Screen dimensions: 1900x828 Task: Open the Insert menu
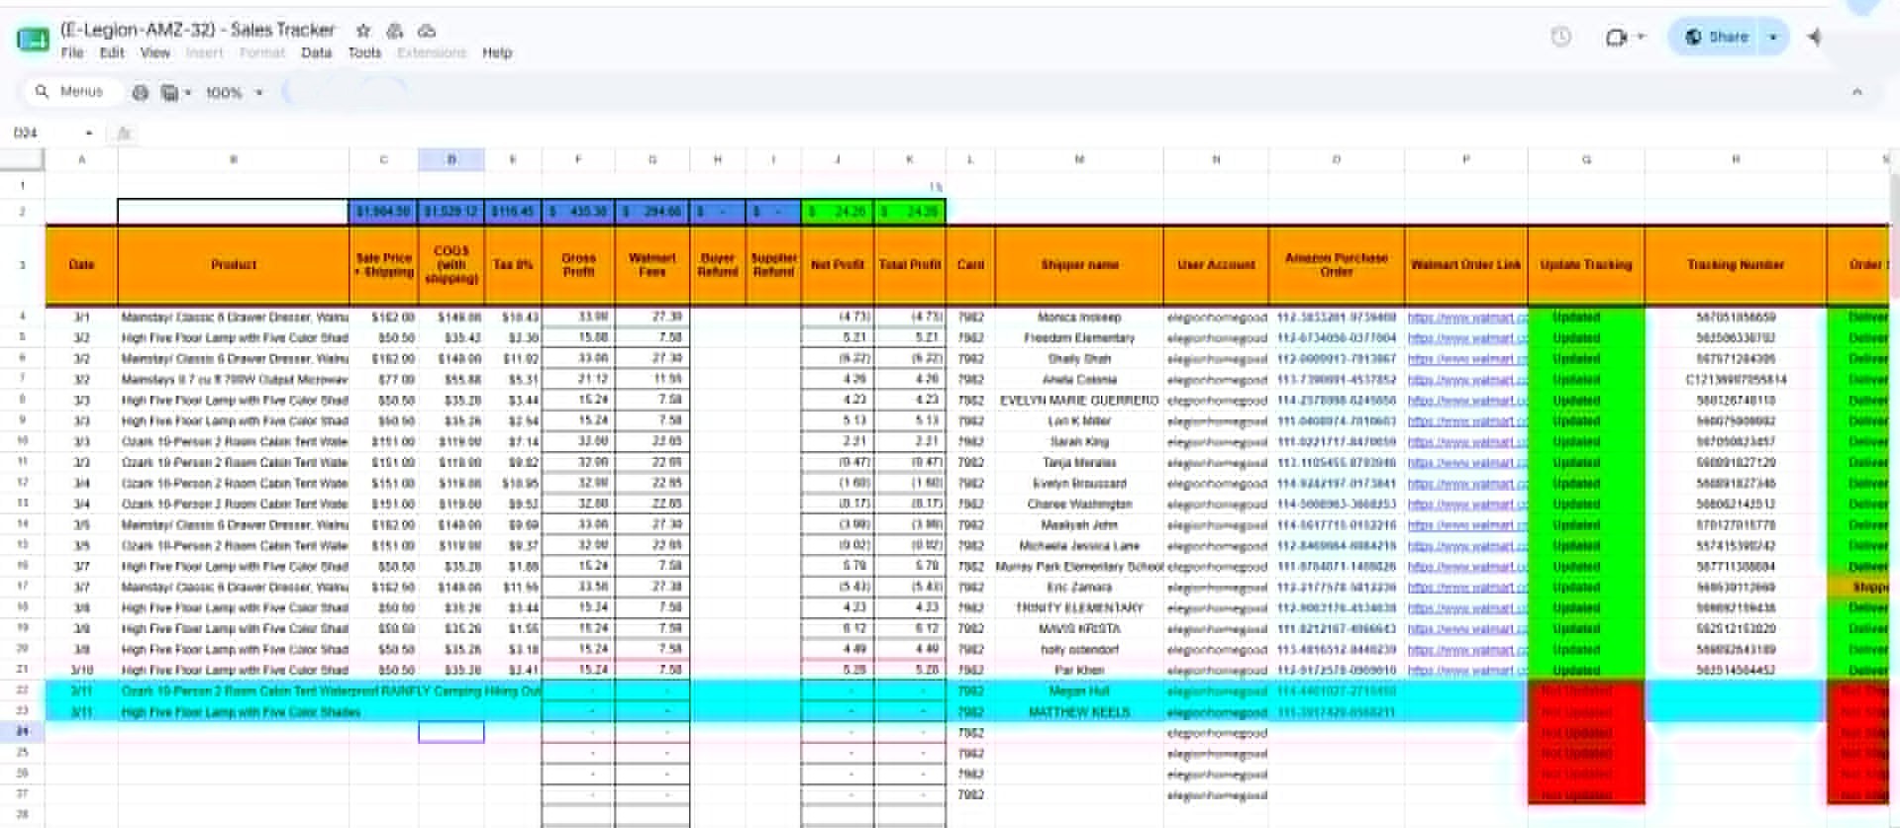tap(205, 52)
